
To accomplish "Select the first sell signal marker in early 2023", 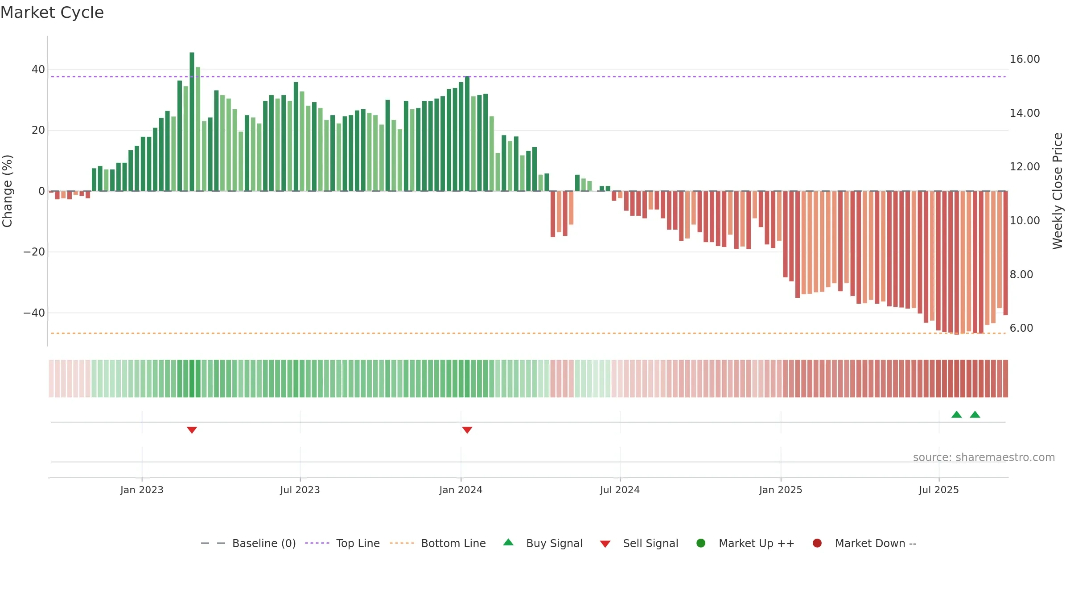I will pyautogui.click(x=192, y=430).
